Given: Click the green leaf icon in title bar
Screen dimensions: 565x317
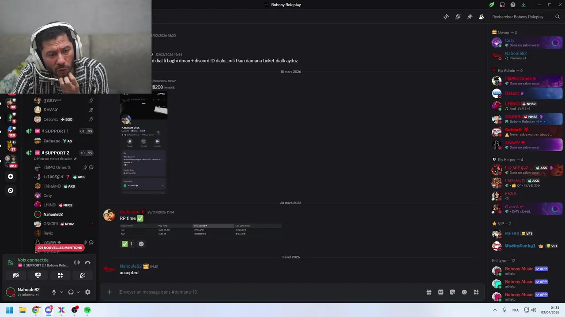Looking at the screenshot, I should point(491,5).
